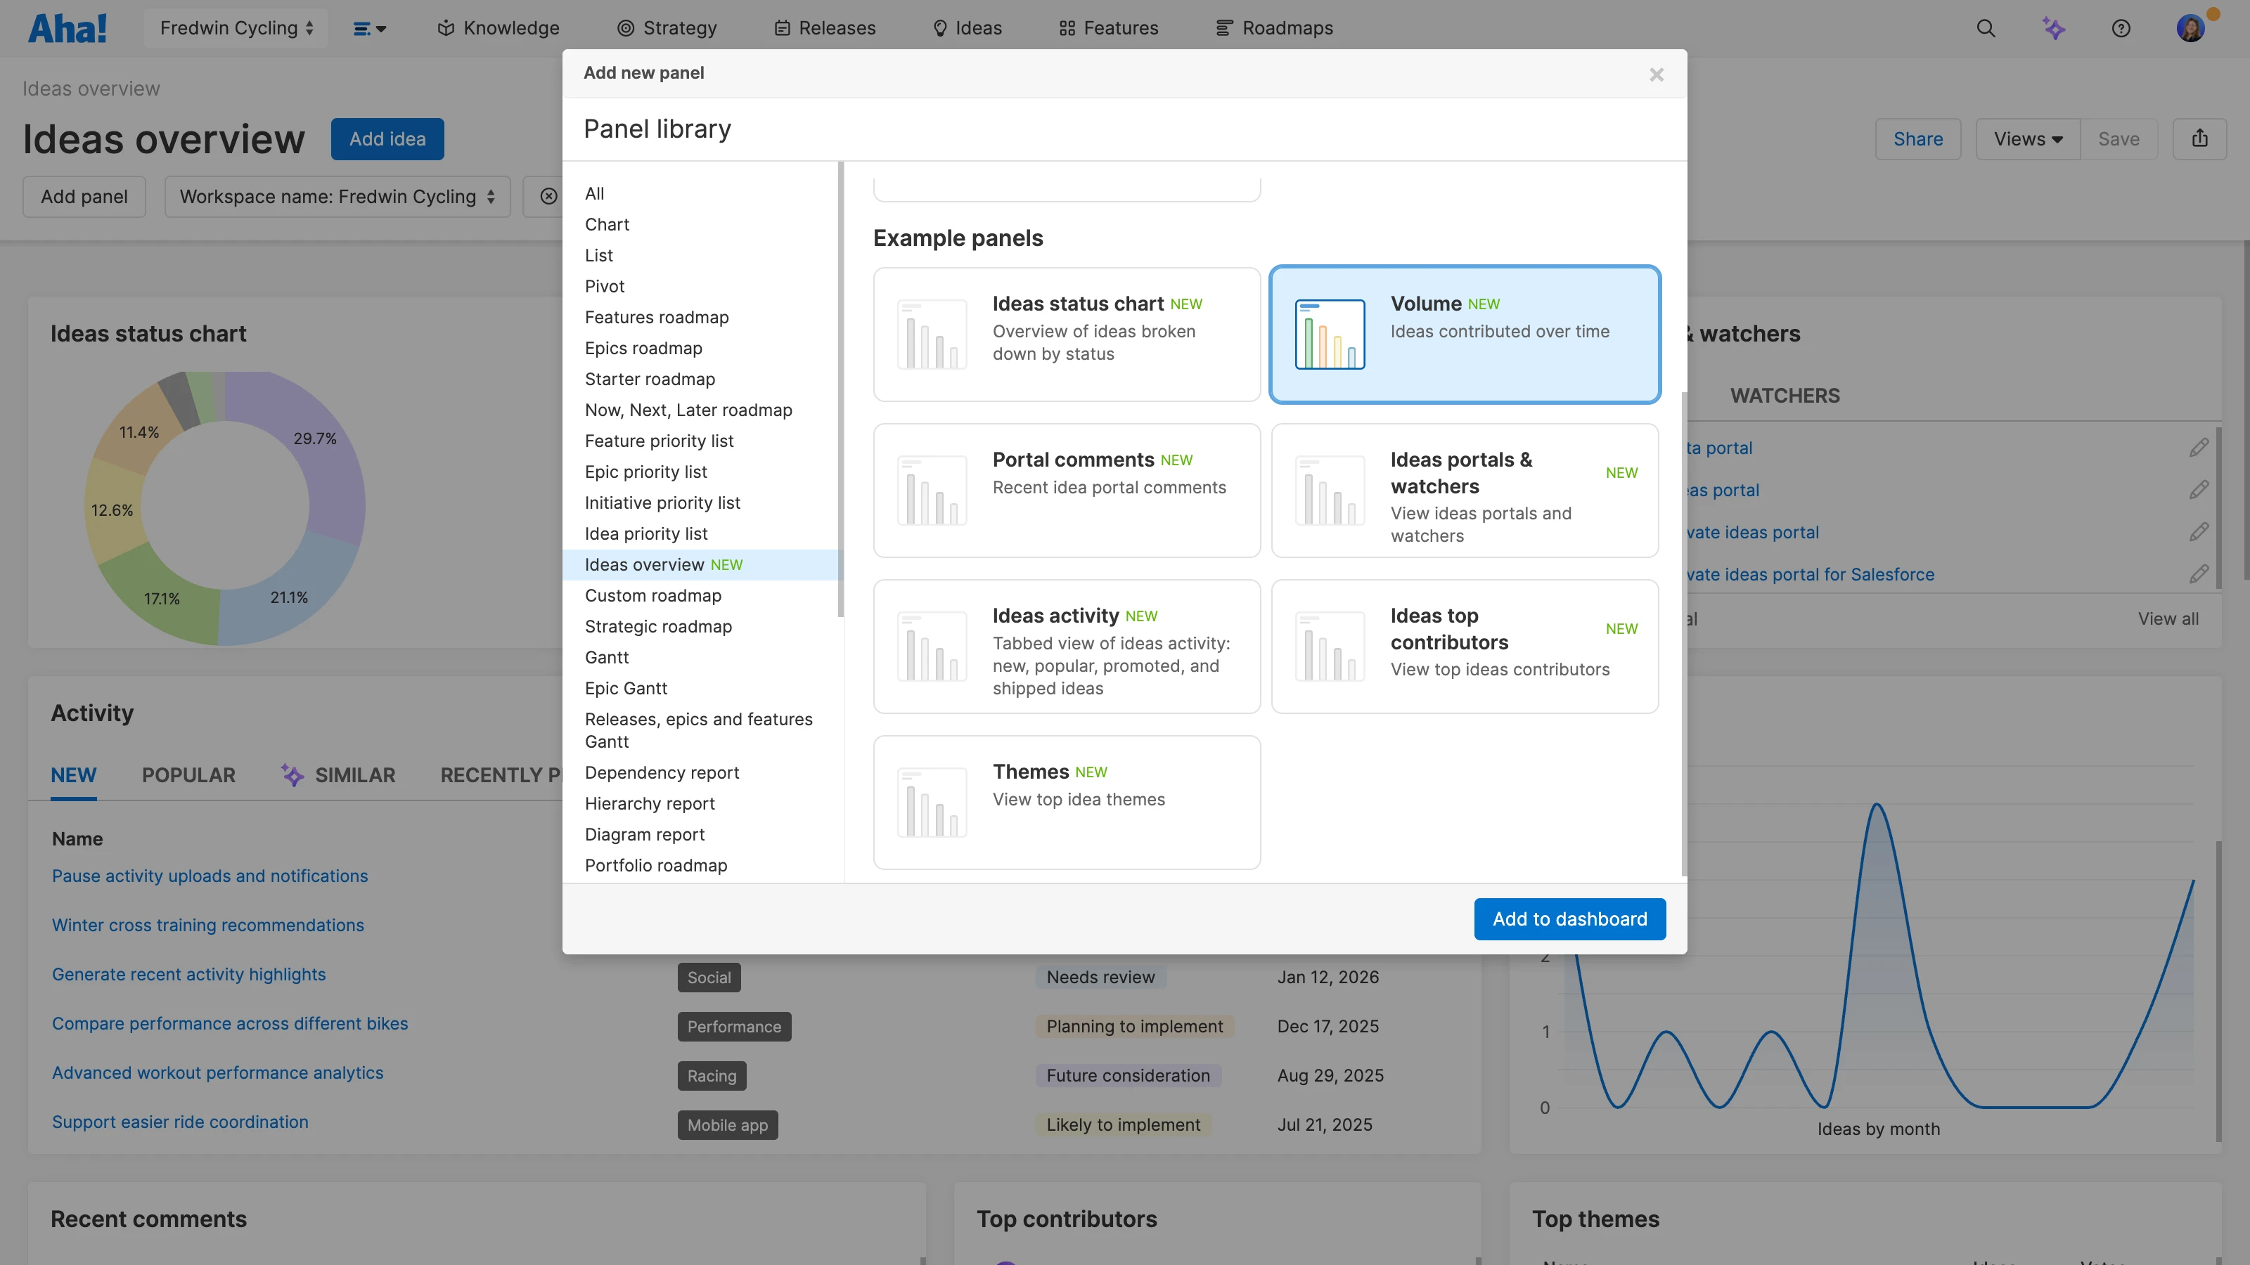Viewport: 2250px width, 1265px height.
Task: Choose Gantt in the panel library list
Action: 606,657
